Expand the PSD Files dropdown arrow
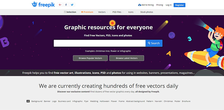224x110 pixels. pos(123,12)
